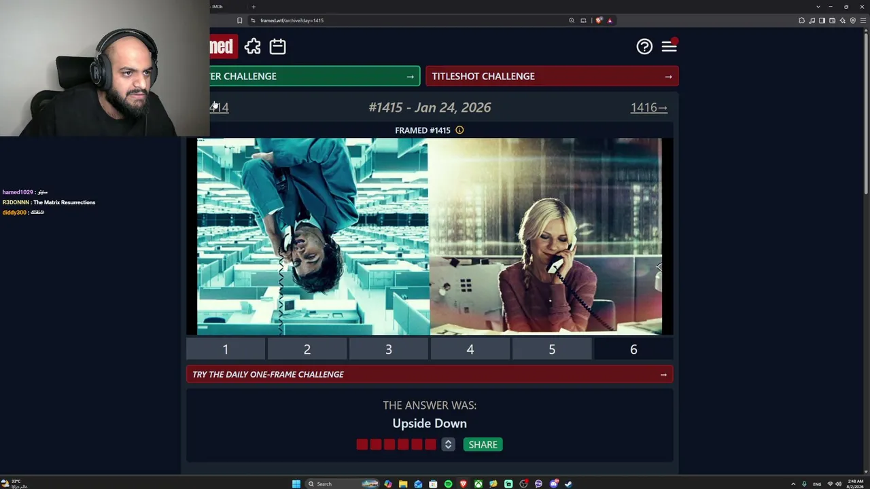Open the volume icon in system tray
870x489 pixels.
(x=838, y=484)
